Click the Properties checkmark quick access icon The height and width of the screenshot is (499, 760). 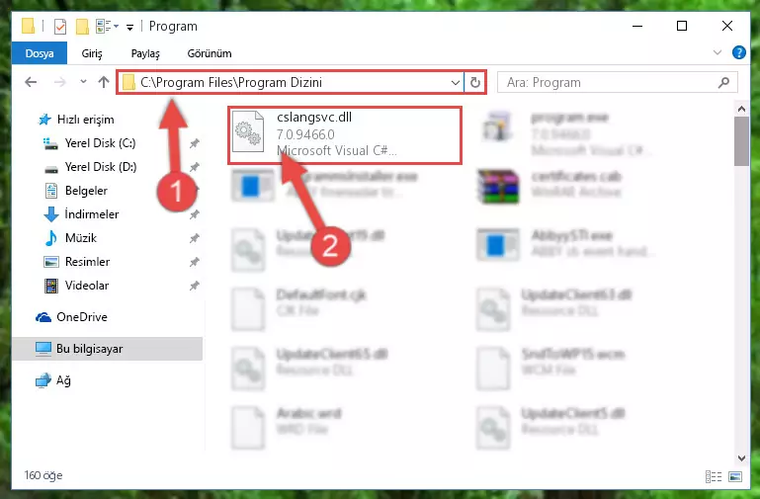click(x=60, y=26)
